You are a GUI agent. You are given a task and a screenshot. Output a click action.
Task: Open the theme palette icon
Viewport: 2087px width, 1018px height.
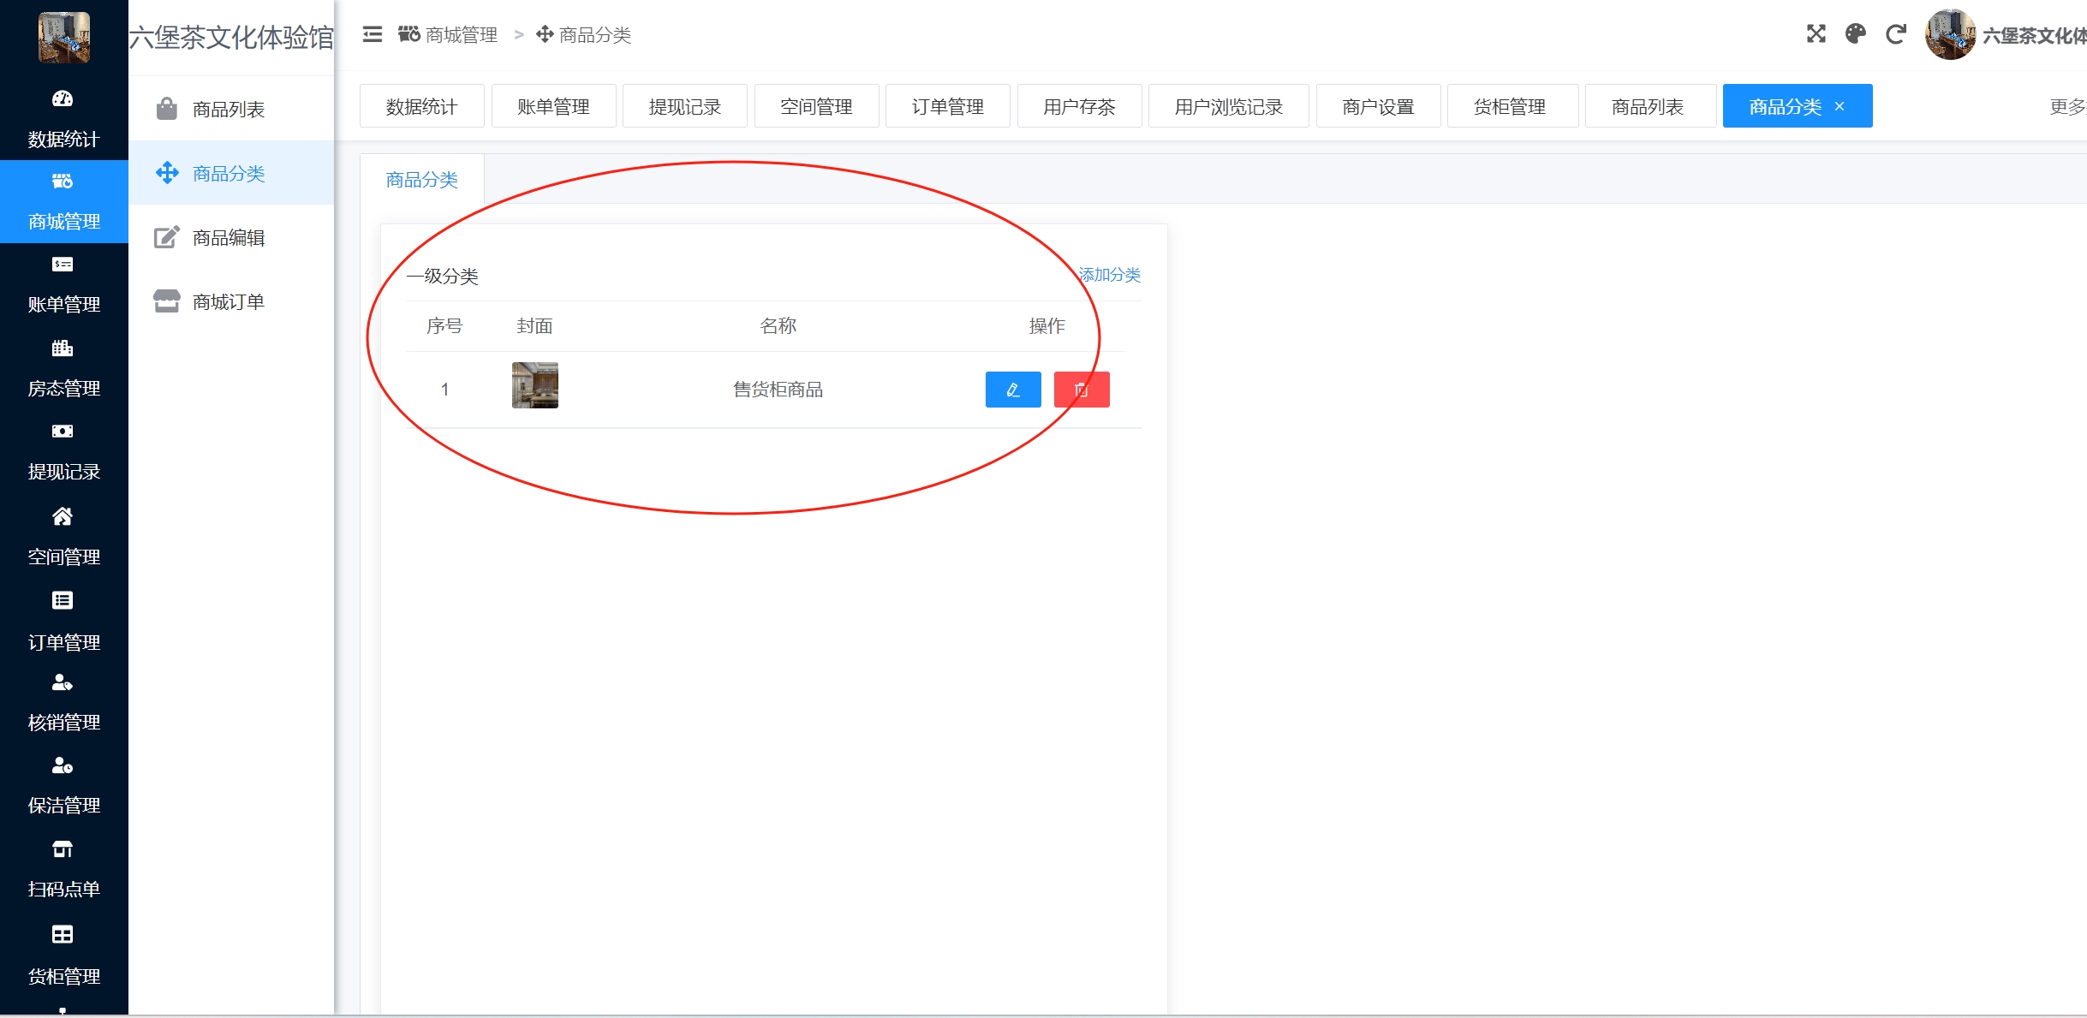click(1855, 34)
